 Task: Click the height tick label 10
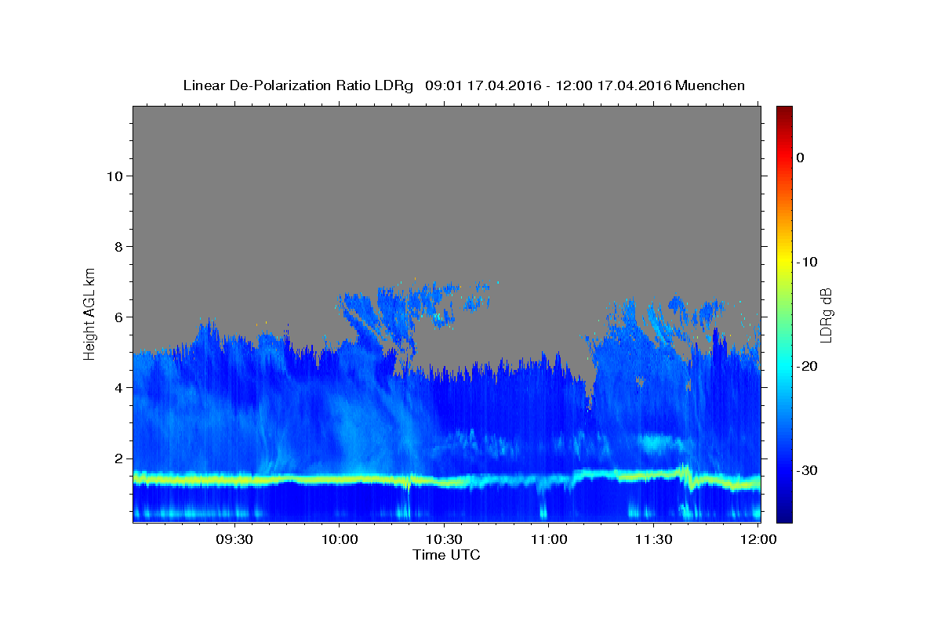coord(113,176)
